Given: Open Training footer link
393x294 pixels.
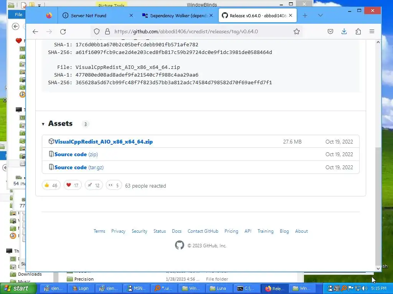Looking at the screenshot, I should (266, 231).
